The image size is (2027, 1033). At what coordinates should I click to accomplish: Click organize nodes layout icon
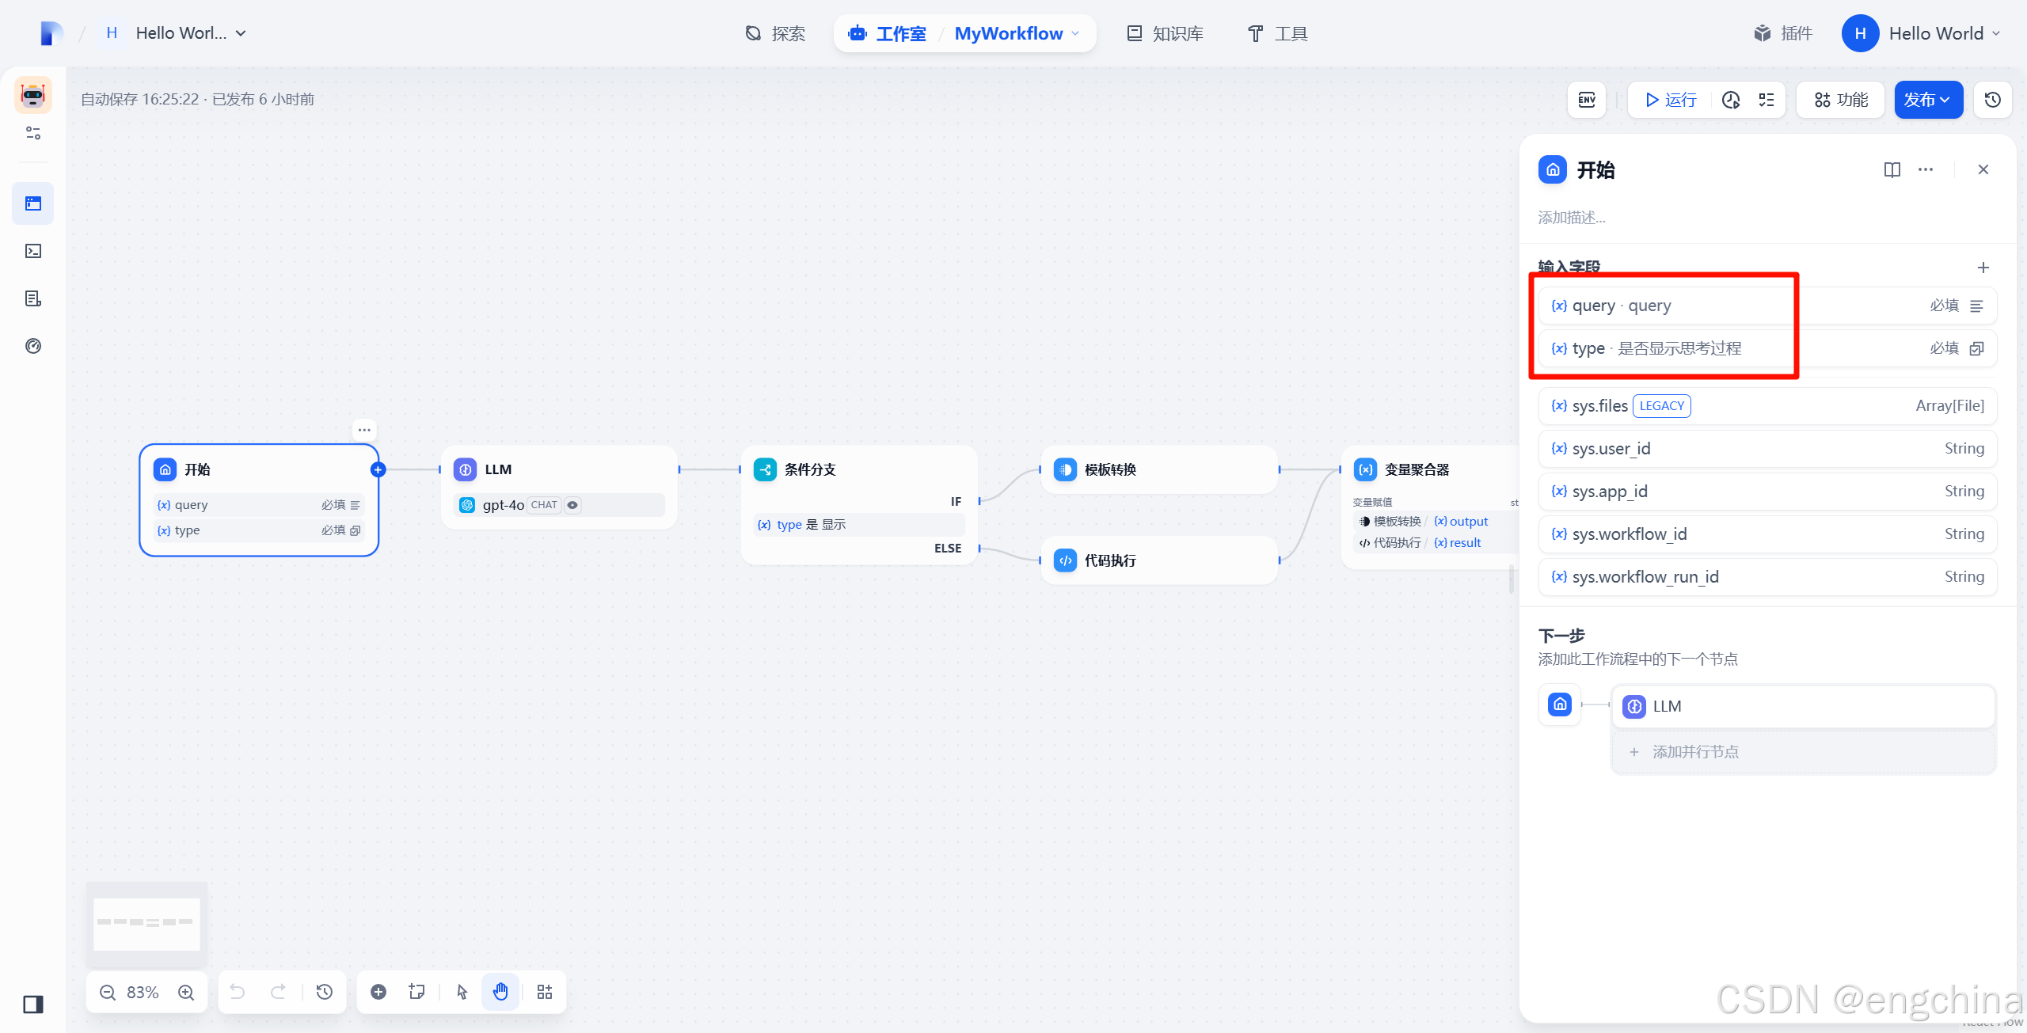click(x=545, y=992)
